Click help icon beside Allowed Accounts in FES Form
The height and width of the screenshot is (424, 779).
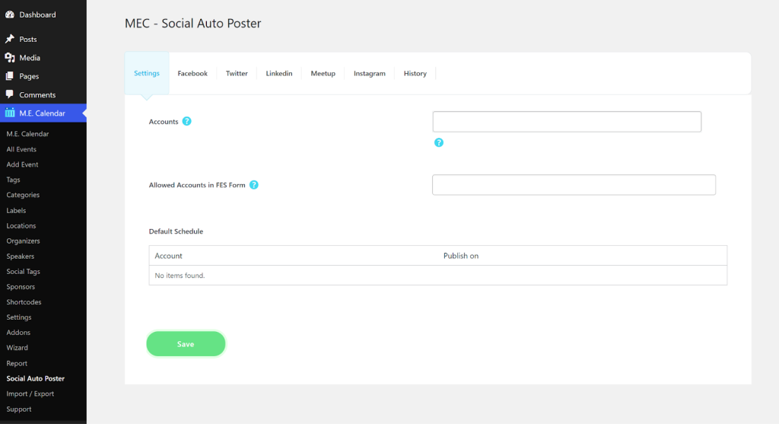254,185
